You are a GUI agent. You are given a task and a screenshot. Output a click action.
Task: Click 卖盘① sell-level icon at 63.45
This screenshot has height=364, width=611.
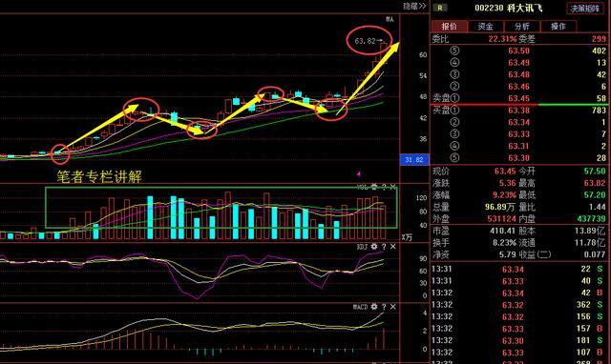point(446,98)
